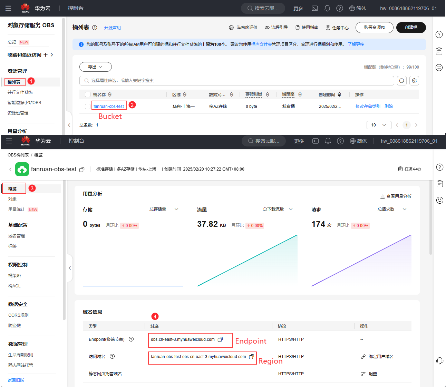Click the OBS桶列表 breadcrumb
Screen dimensions: 446x387
[18, 155]
